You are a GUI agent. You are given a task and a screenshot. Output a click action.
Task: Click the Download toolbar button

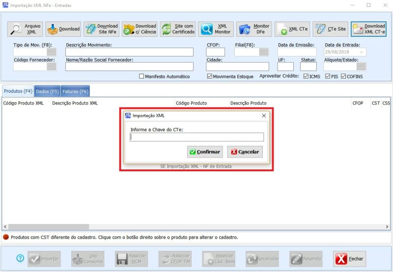click(x=63, y=29)
